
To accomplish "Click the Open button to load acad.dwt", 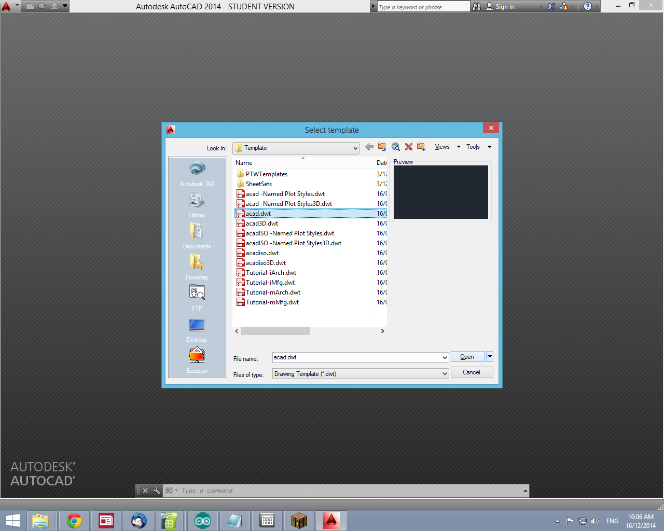I will pos(466,357).
